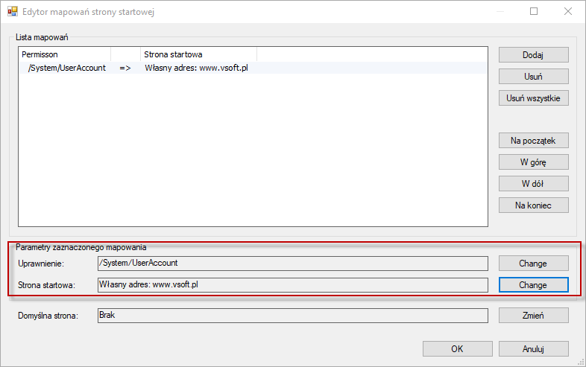586x367 pixels.
Task: Click the Permisson column header
Action: (65, 54)
